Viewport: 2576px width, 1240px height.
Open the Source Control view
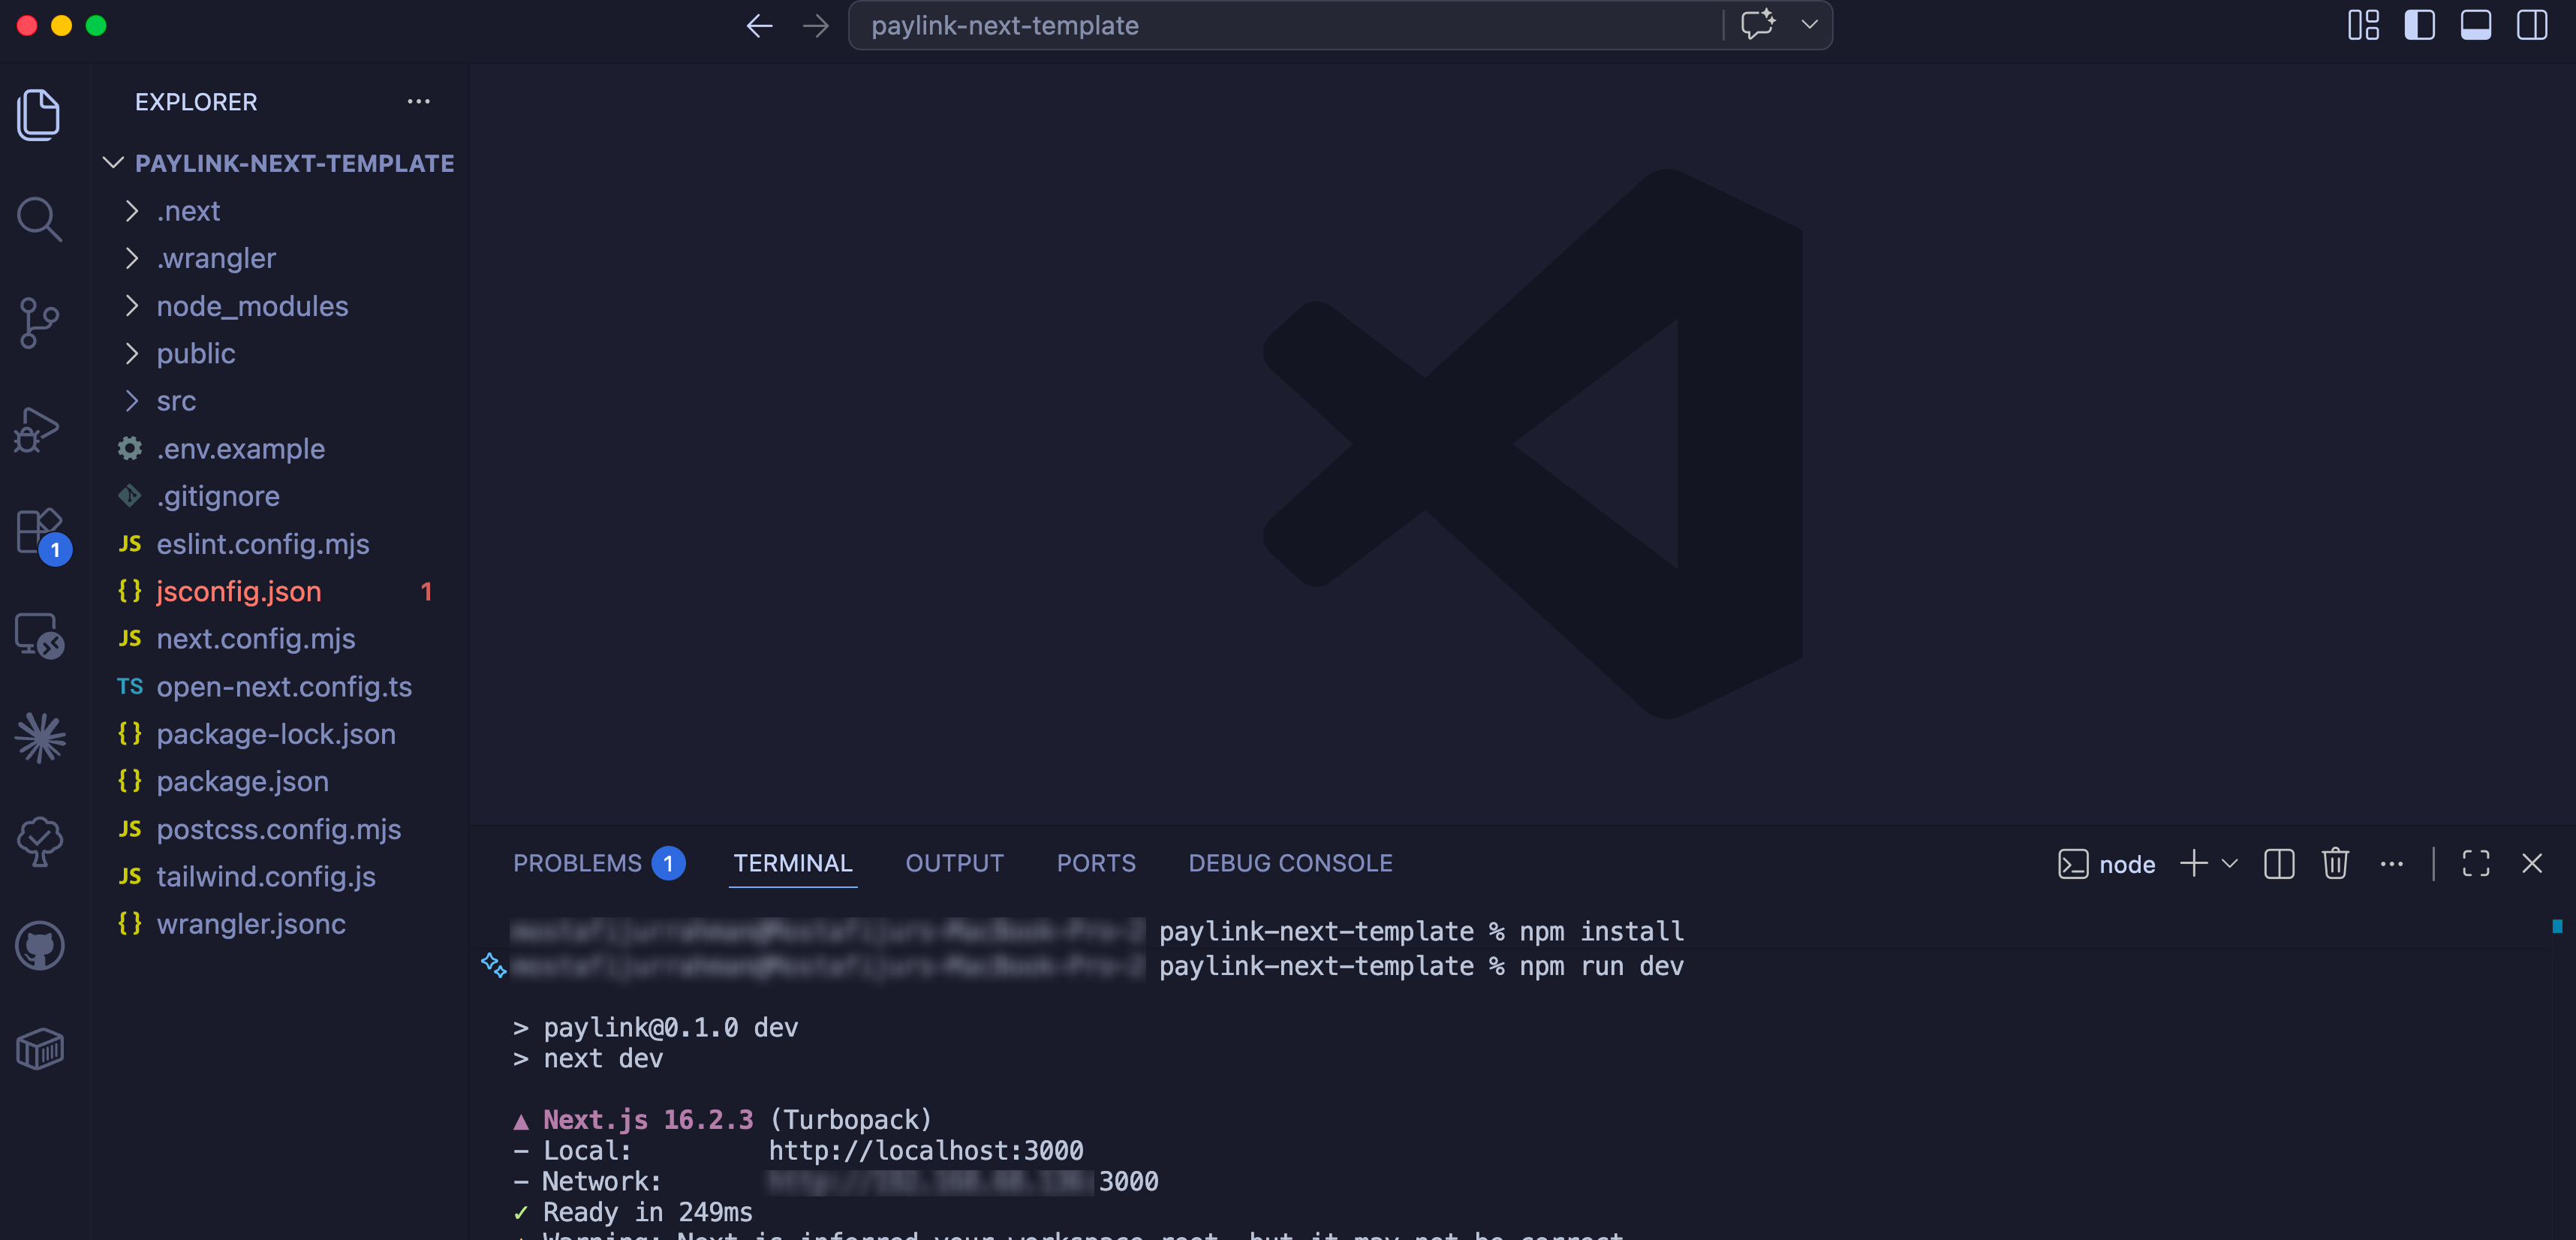(x=40, y=323)
